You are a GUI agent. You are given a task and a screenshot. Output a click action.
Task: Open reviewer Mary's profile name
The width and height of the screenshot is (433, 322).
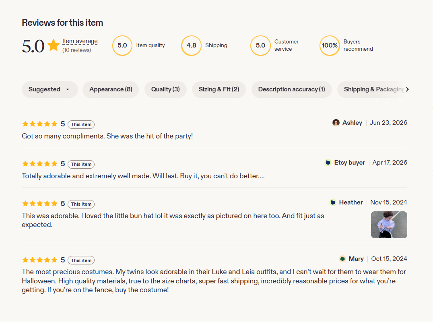click(x=356, y=259)
